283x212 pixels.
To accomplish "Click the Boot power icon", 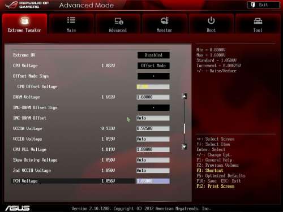I will pyautogui.click(x=211, y=20).
